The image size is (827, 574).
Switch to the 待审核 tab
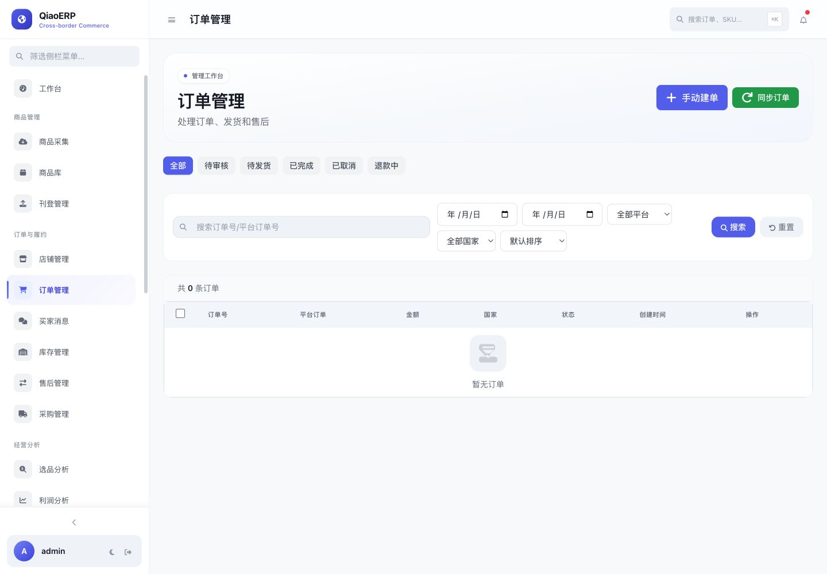(x=217, y=165)
